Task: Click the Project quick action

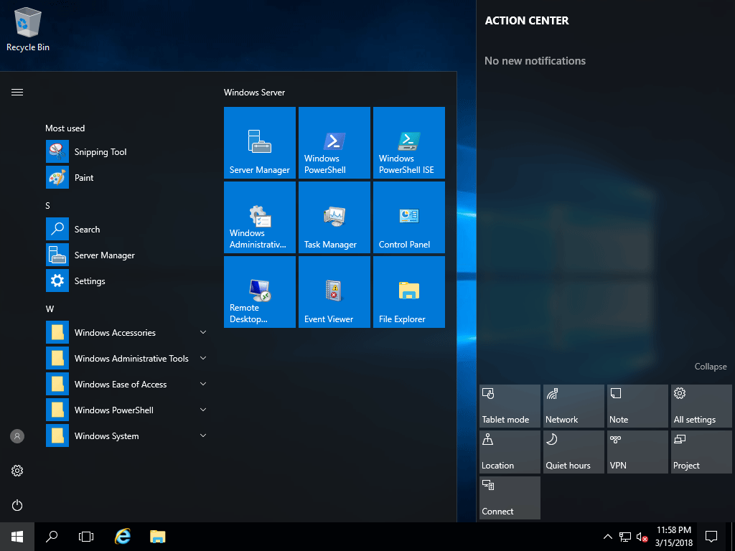Action: click(x=701, y=452)
